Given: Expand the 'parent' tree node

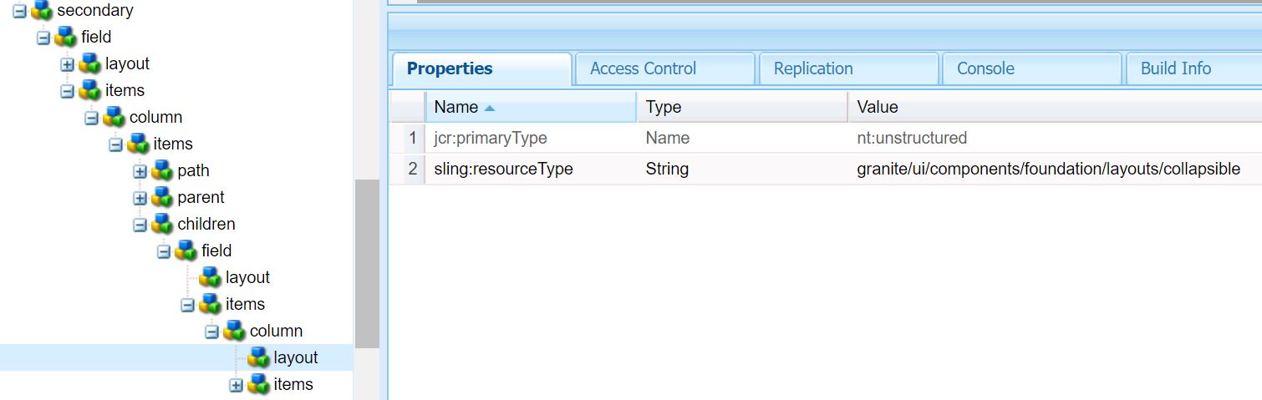Looking at the screenshot, I should [140, 199].
